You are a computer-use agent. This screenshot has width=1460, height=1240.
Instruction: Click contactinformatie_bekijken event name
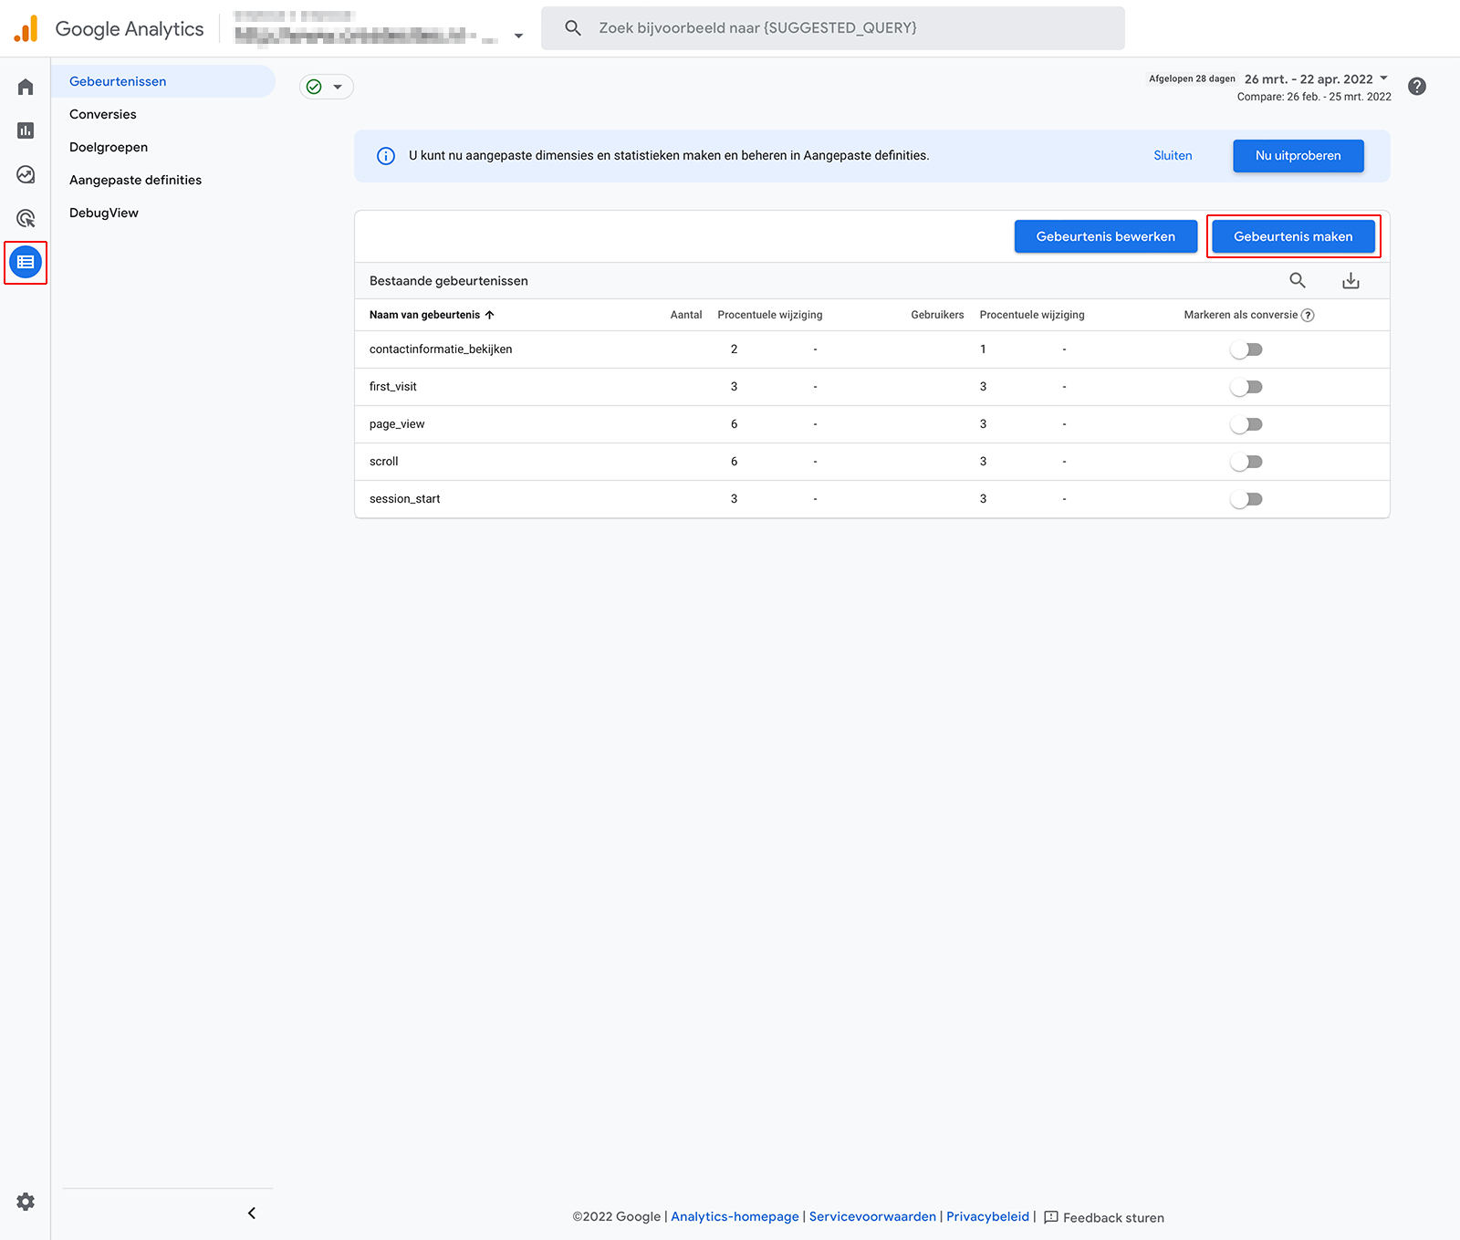(x=441, y=349)
